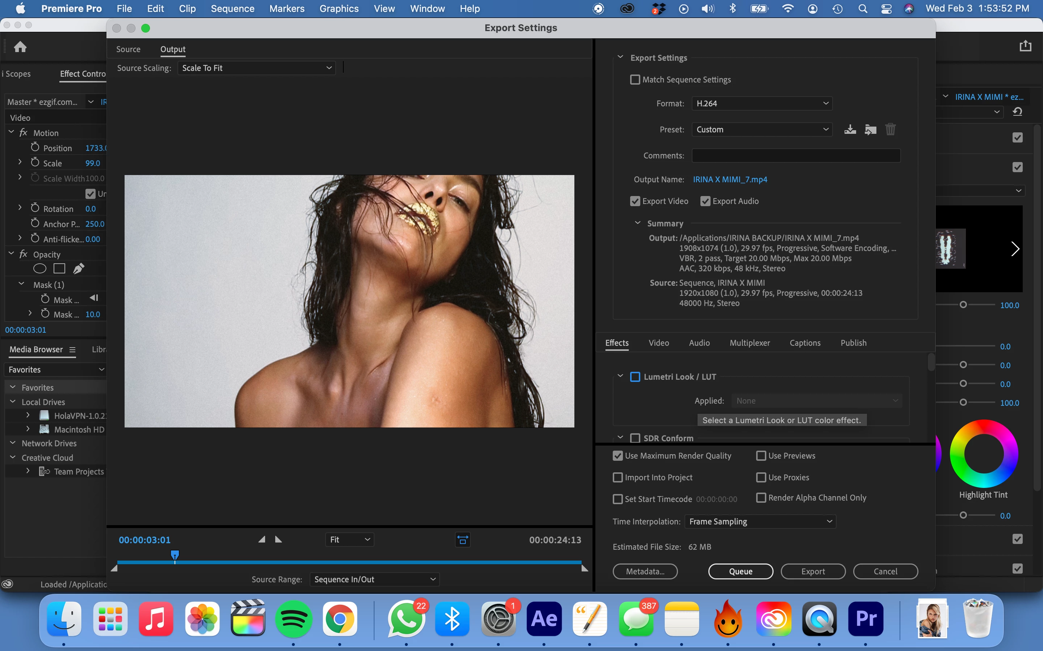This screenshot has height=651, width=1043.
Task: Click the Set Out Point triangle icon
Action: [x=278, y=540]
